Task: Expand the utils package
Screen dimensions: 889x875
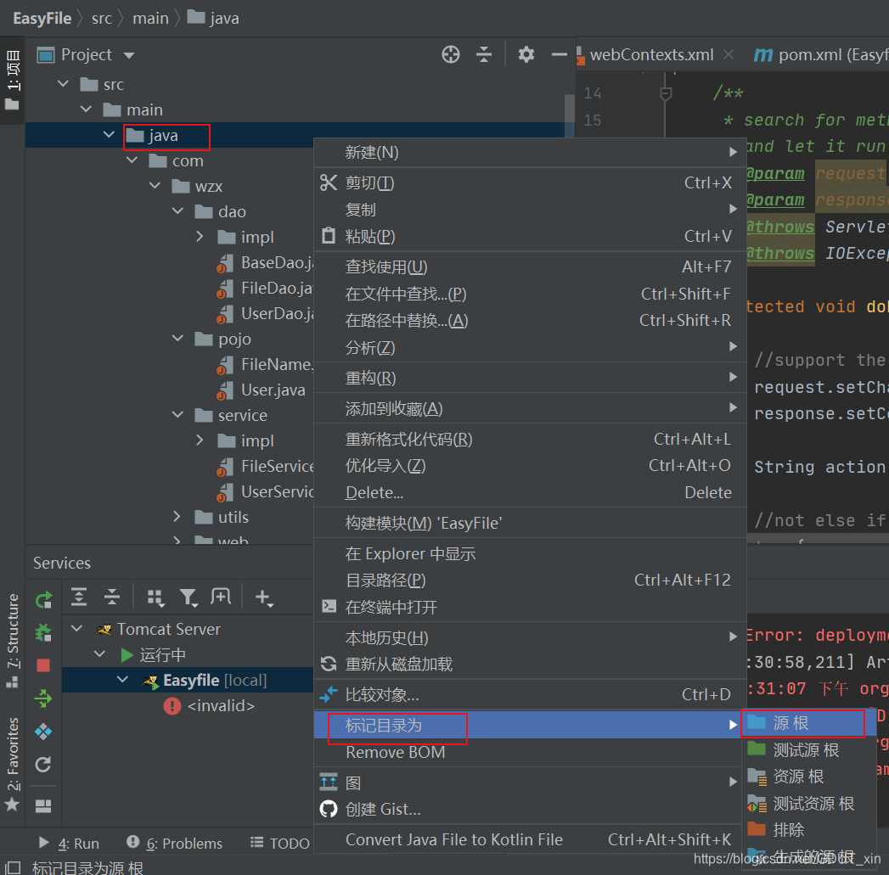Action: [177, 516]
